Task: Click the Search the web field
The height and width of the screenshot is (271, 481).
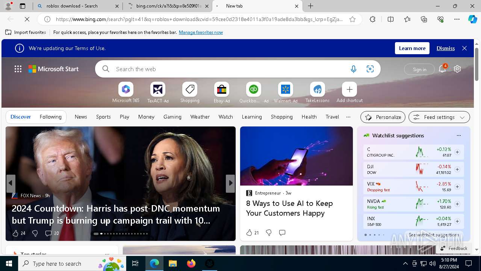Action: 229,69
